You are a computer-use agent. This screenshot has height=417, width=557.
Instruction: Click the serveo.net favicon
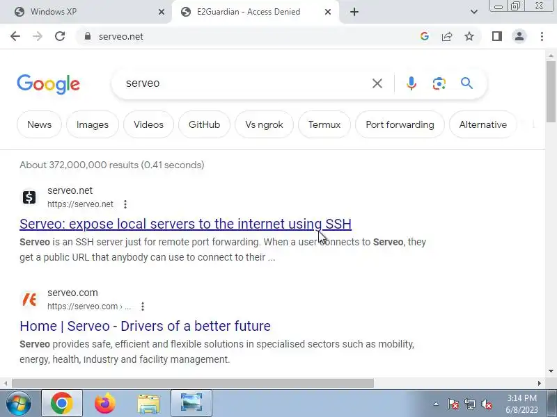(29, 197)
